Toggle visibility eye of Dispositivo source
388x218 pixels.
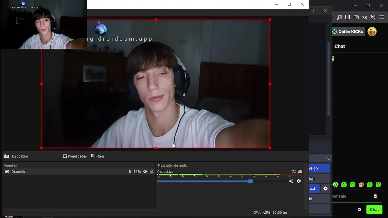(145, 172)
